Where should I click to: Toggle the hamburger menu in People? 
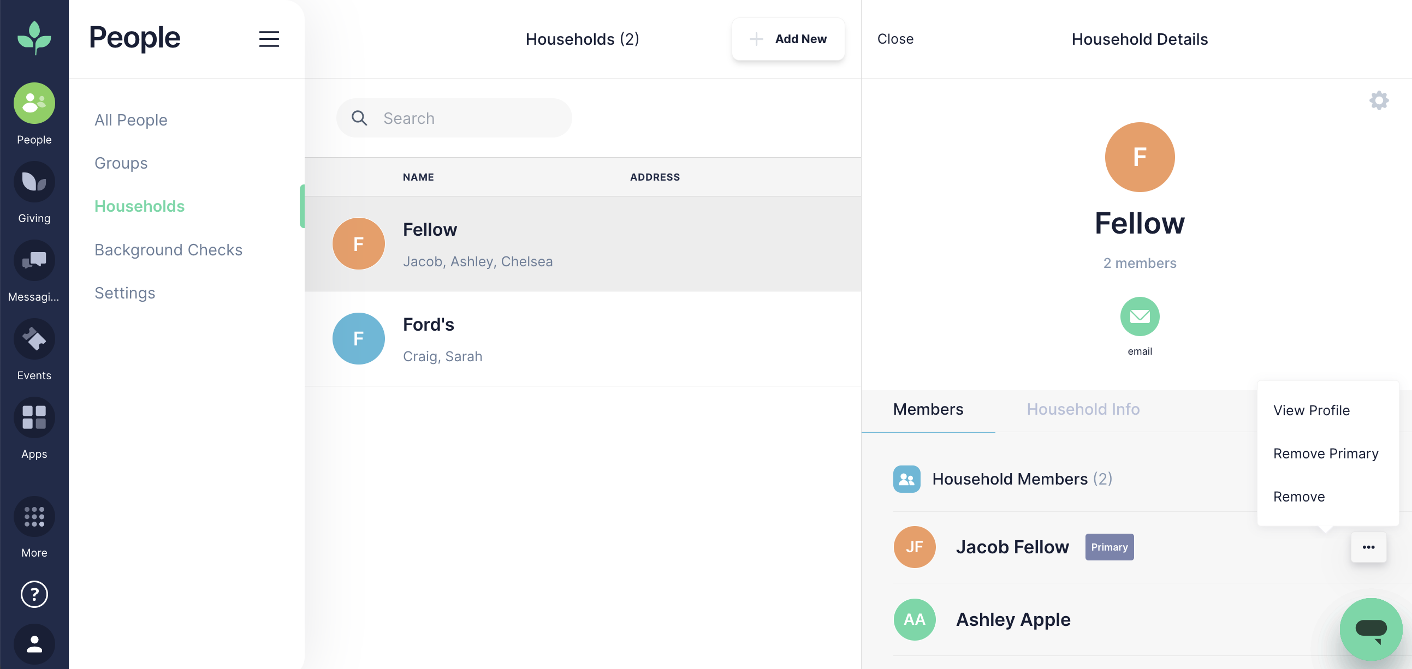point(269,39)
